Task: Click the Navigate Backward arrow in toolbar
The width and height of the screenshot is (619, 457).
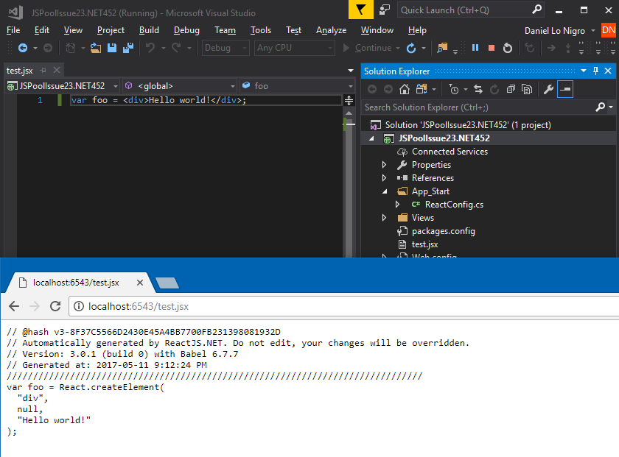Action: coord(23,48)
